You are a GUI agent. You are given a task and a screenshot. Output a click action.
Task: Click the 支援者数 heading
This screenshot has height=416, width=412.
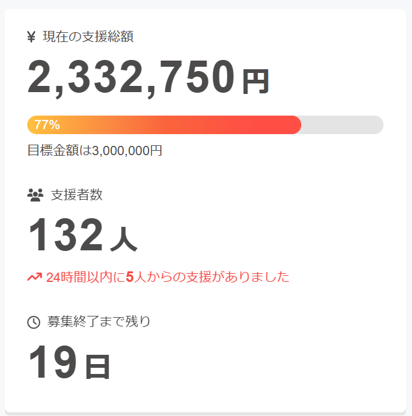(x=77, y=195)
